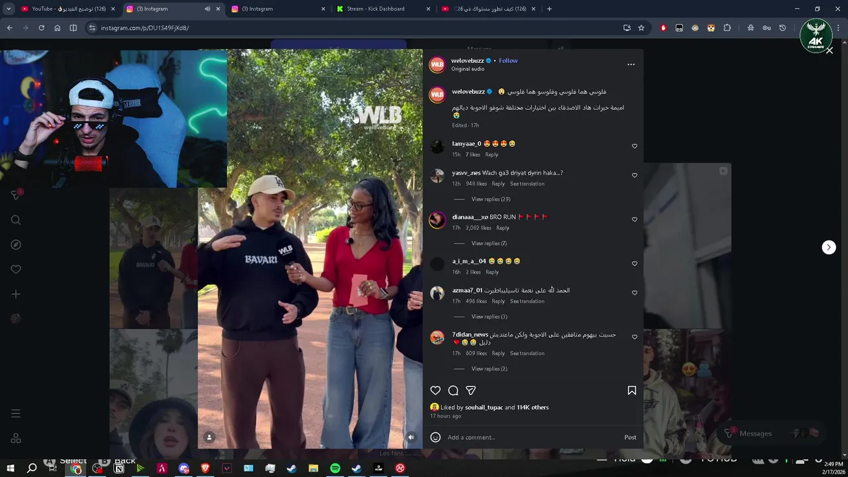Click the browser address bar URL

click(x=145, y=28)
